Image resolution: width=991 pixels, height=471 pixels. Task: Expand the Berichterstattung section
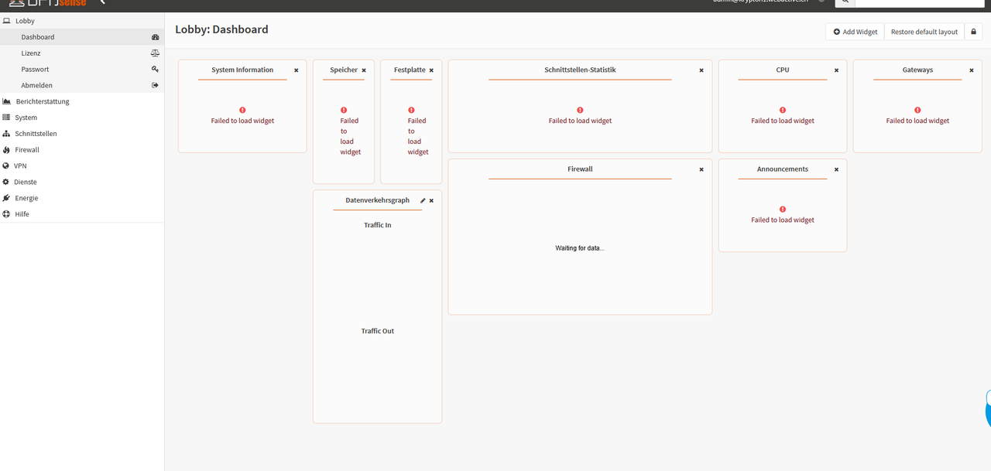click(82, 101)
